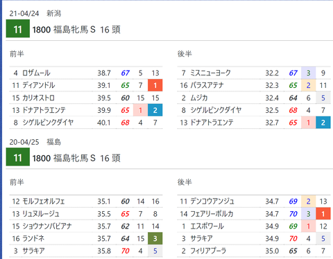Click the time value 38.7

click(104, 73)
